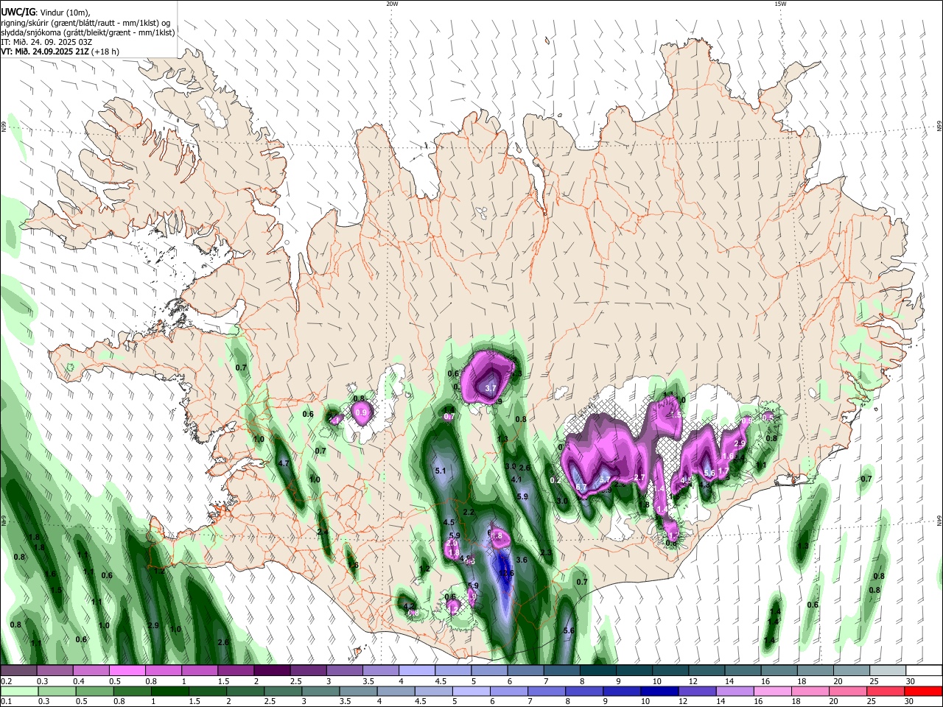Click the 20W longitude label at the top
943x707 pixels.
pyautogui.click(x=392, y=4)
